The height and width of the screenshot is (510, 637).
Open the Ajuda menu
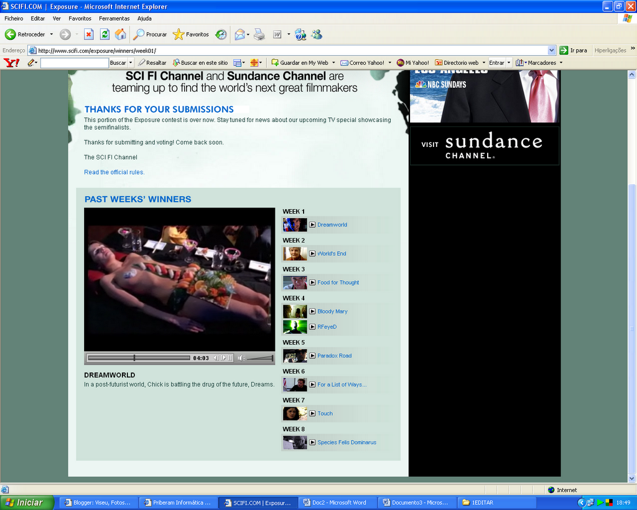point(144,18)
